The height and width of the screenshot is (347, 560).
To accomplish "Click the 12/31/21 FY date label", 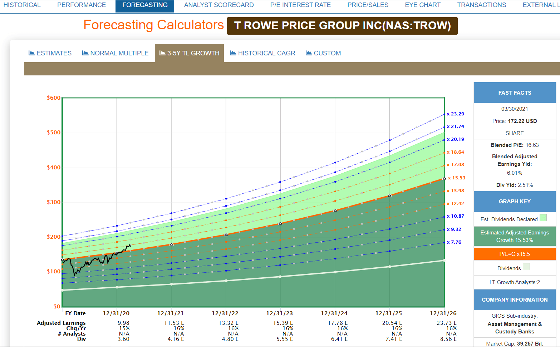I will tap(171, 313).
